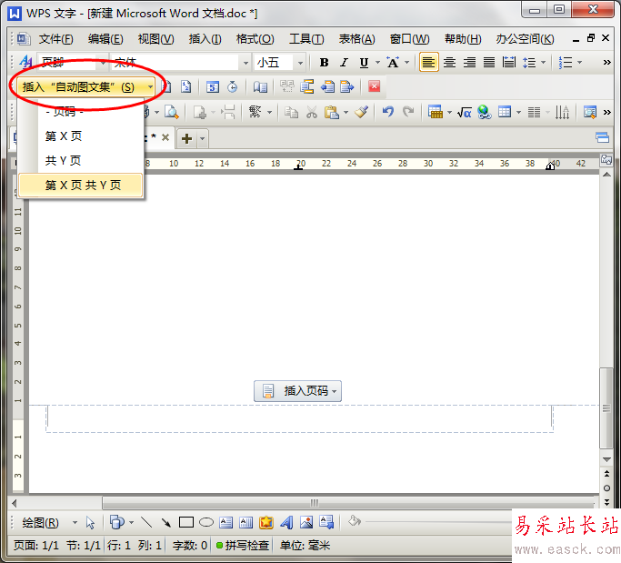The image size is (621, 563).
Task: Choose 第 X 页 autotext entry
Action: [x=80, y=136]
